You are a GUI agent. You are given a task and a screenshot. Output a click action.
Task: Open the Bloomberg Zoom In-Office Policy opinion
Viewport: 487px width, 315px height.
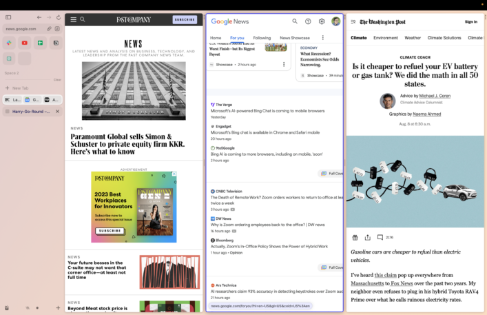pyautogui.click(x=269, y=246)
